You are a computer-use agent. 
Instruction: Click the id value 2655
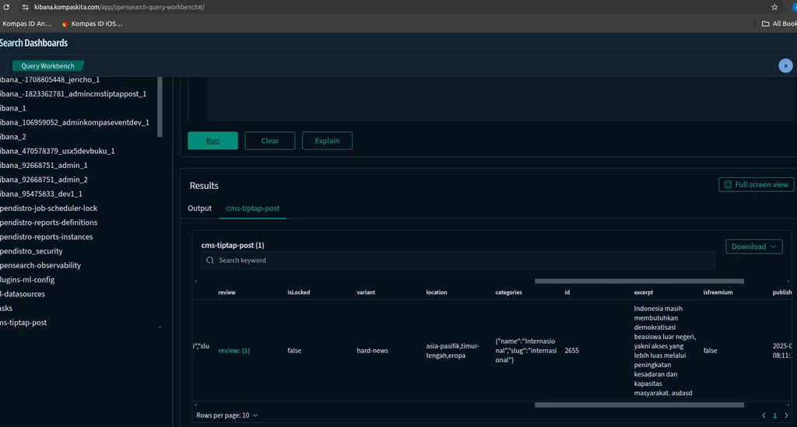(572, 350)
